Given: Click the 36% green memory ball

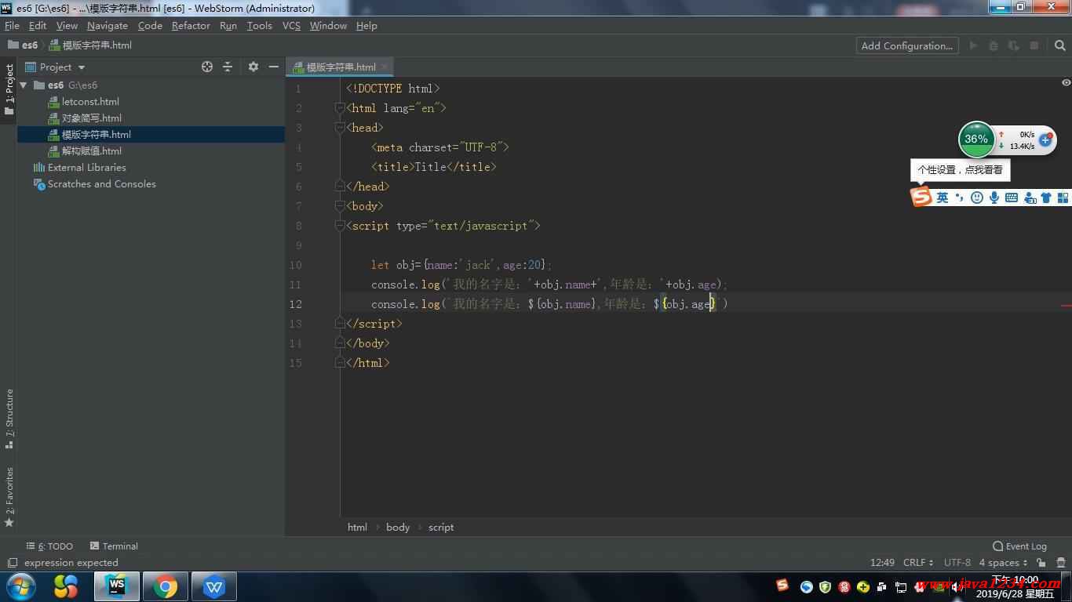Looking at the screenshot, I should pos(976,140).
